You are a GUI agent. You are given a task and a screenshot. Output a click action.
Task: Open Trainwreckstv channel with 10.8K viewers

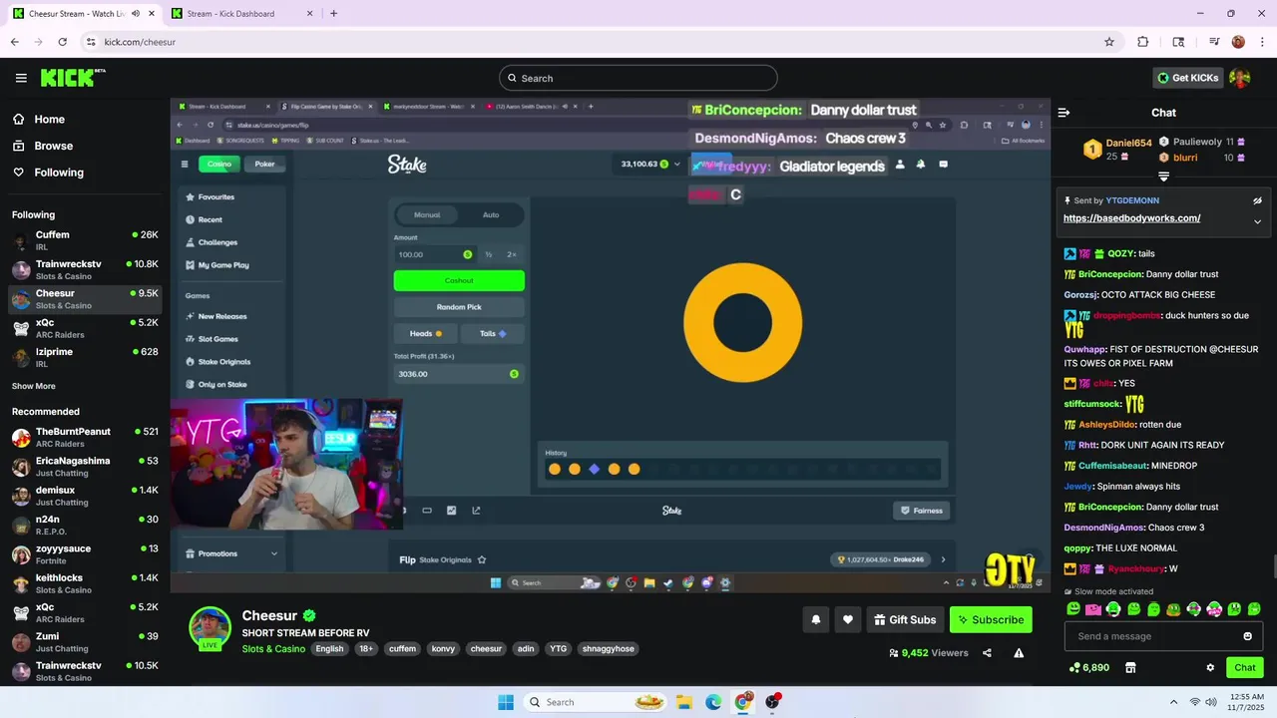click(x=85, y=269)
